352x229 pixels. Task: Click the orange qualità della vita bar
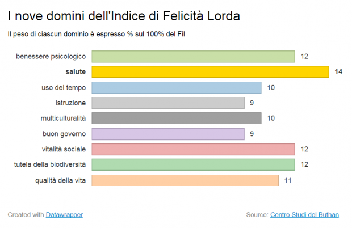pyautogui.click(x=185, y=180)
